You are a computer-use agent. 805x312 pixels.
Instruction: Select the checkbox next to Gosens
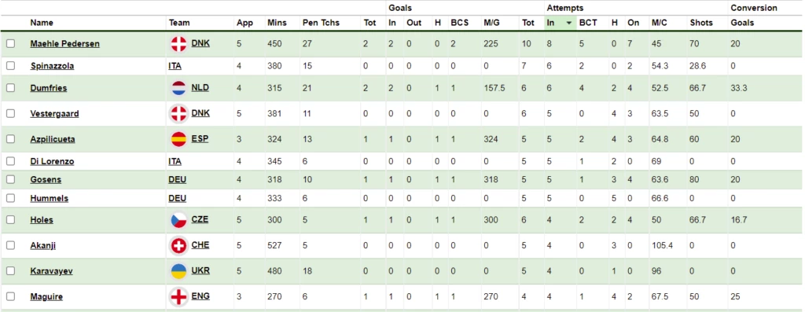10,179
